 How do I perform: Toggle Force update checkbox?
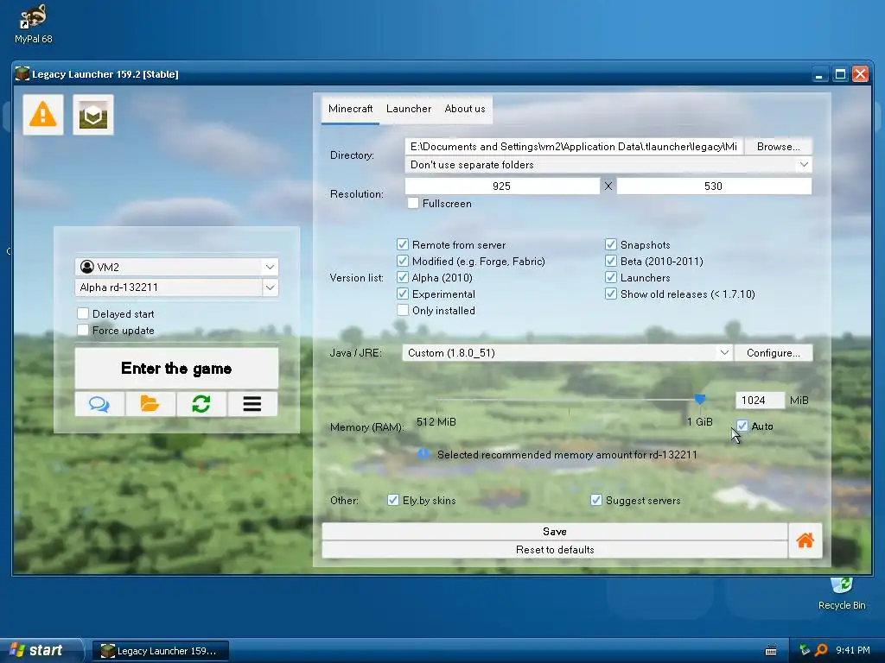coord(83,331)
